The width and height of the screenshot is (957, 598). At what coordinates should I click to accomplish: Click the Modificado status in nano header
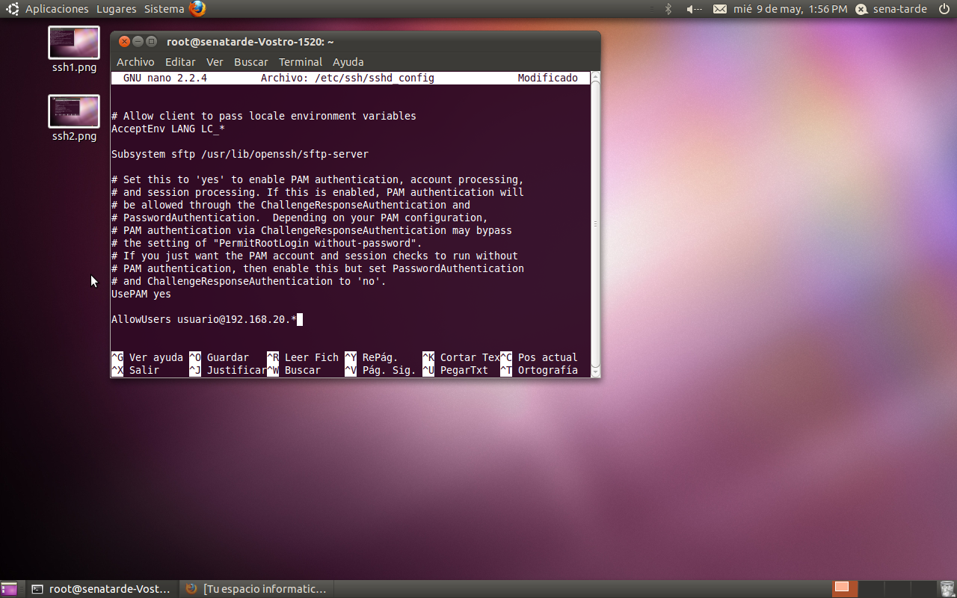pyautogui.click(x=548, y=78)
